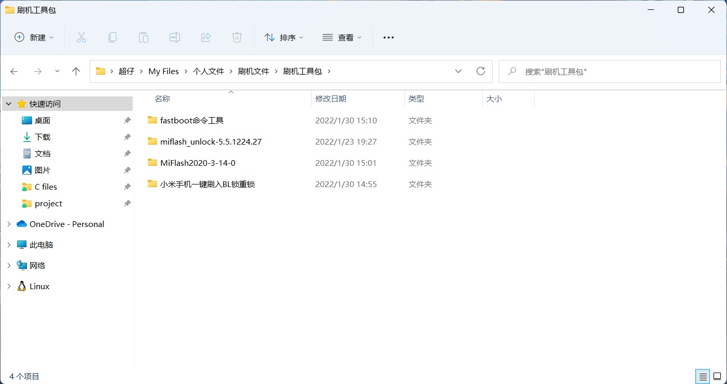Image resolution: width=727 pixels, height=384 pixels.
Task: Unpin 桌面 from quick access
Action: 127,120
